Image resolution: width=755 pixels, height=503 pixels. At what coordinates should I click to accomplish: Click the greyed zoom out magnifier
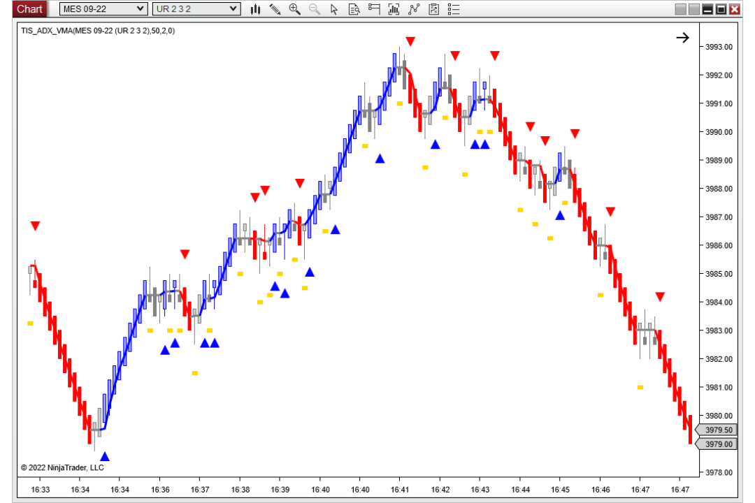315,9
